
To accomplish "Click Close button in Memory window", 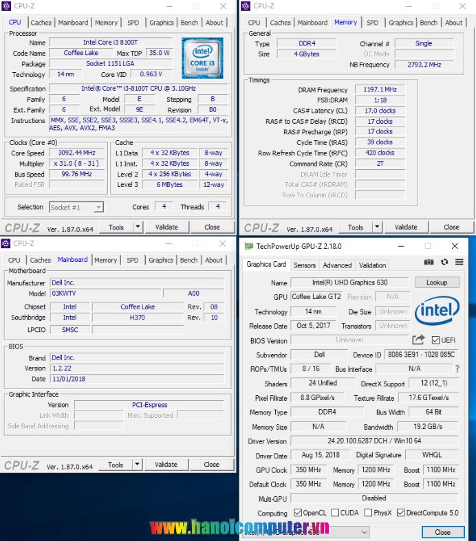I will 451,227.
